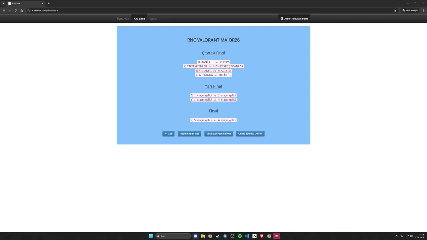Open File Explorer from the taskbar
Image resolution: width=427 pixels, height=240 pixels.
pyautogui.click(x=203, y=236)
